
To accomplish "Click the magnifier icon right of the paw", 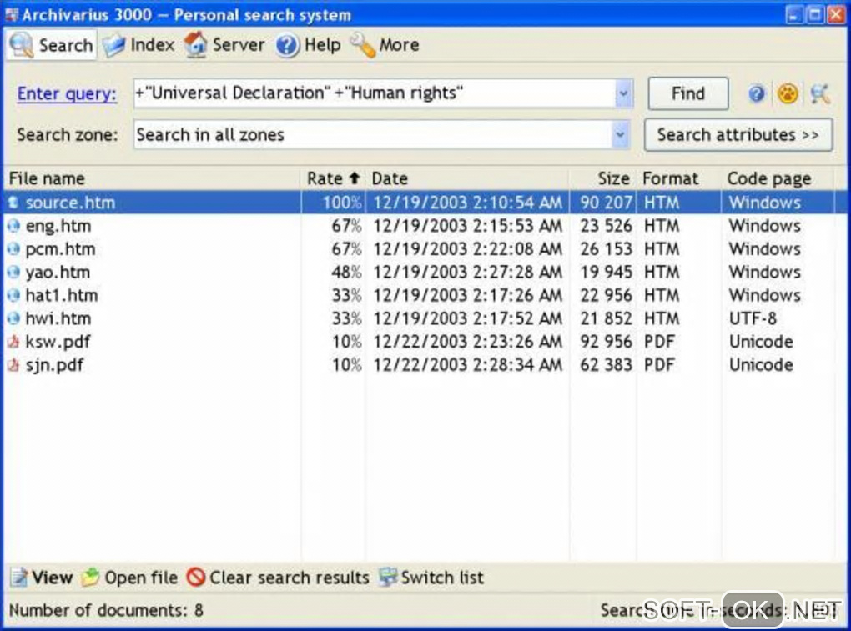I will click(x=820, y=94).
